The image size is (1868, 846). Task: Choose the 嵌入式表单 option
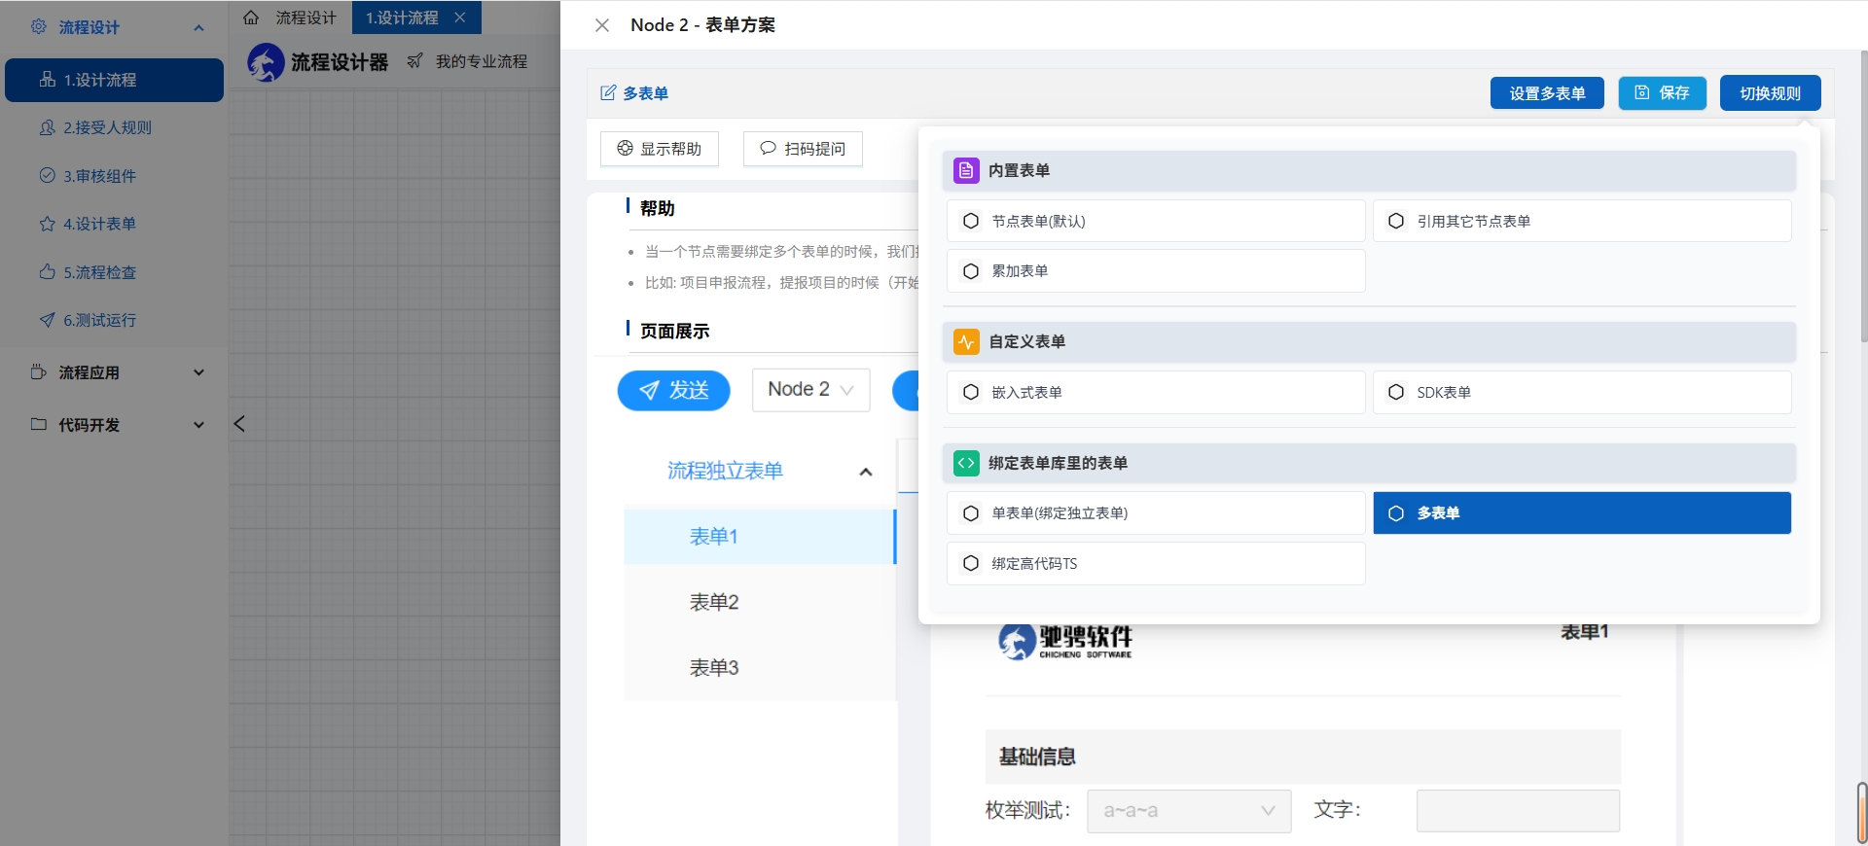(1155, 392)
